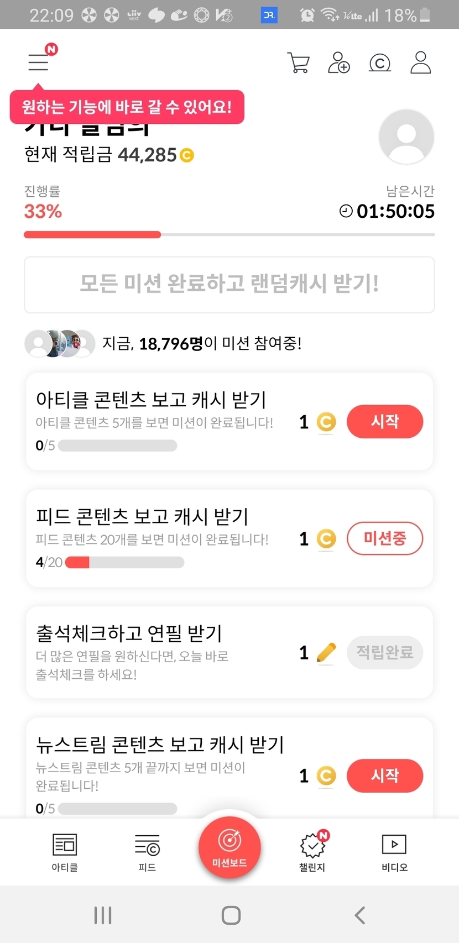The image size is (459, 943).
Task: Tap the 미션중 button for feed mission
Action: pyautogui.click(x=385, y=538)
